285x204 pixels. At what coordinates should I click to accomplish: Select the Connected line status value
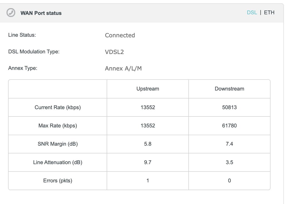[120, 35]
